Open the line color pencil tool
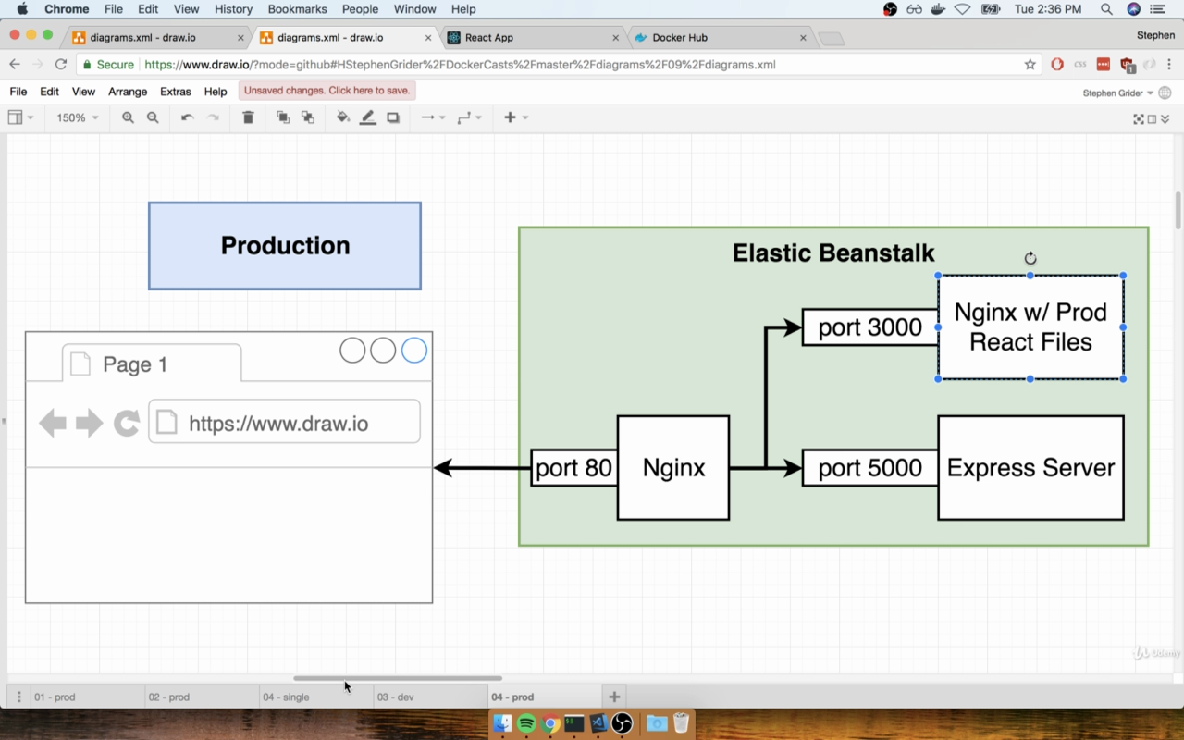Viewport: 1184px width, 740px height. [368, 117]
